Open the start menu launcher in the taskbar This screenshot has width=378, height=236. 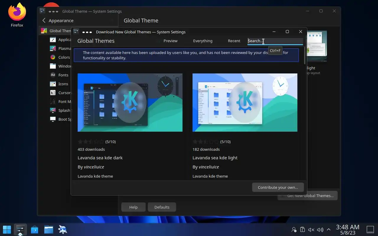coord(7,229)
